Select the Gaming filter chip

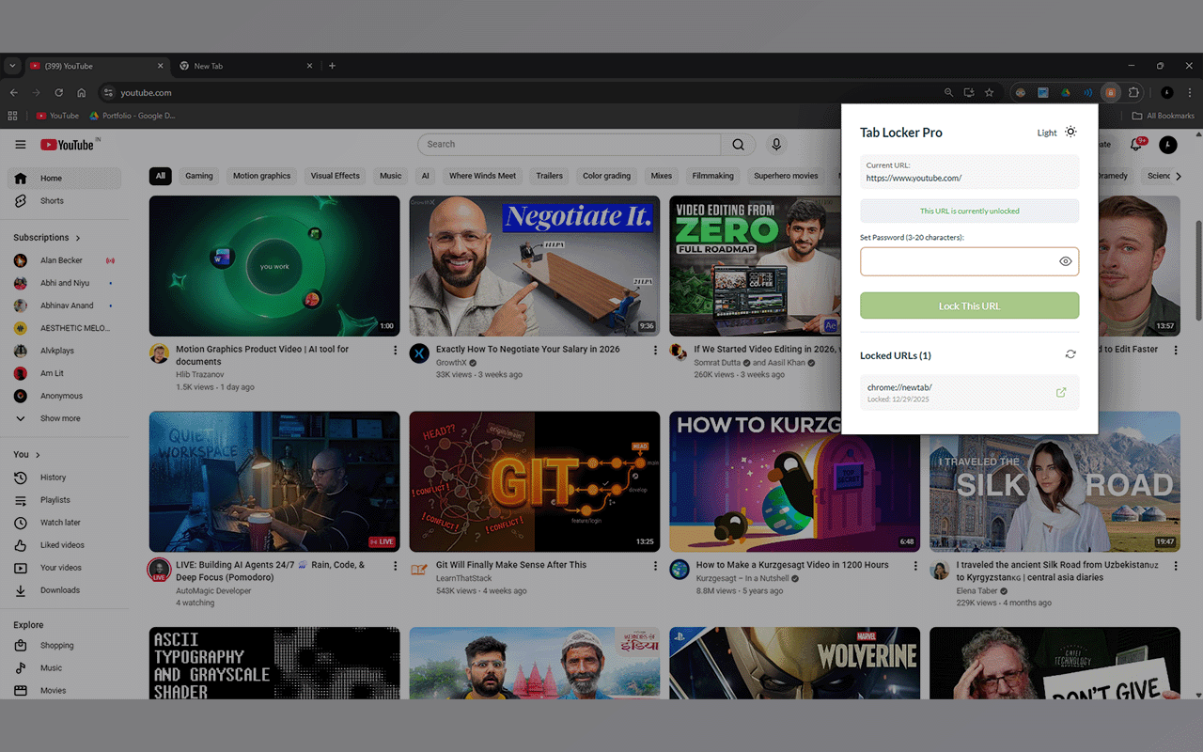(199, 176)
